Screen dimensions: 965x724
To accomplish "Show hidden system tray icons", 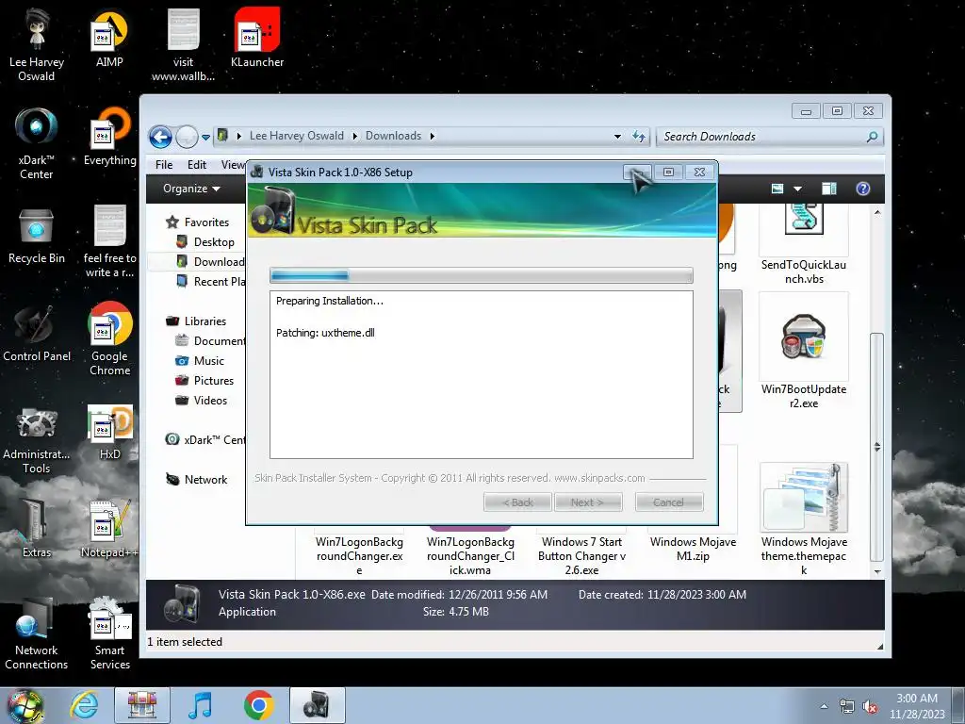I will pos(824,706).
